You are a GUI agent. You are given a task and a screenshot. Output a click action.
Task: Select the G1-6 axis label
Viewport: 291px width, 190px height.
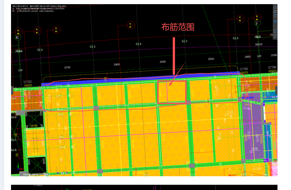click(236, 38)
